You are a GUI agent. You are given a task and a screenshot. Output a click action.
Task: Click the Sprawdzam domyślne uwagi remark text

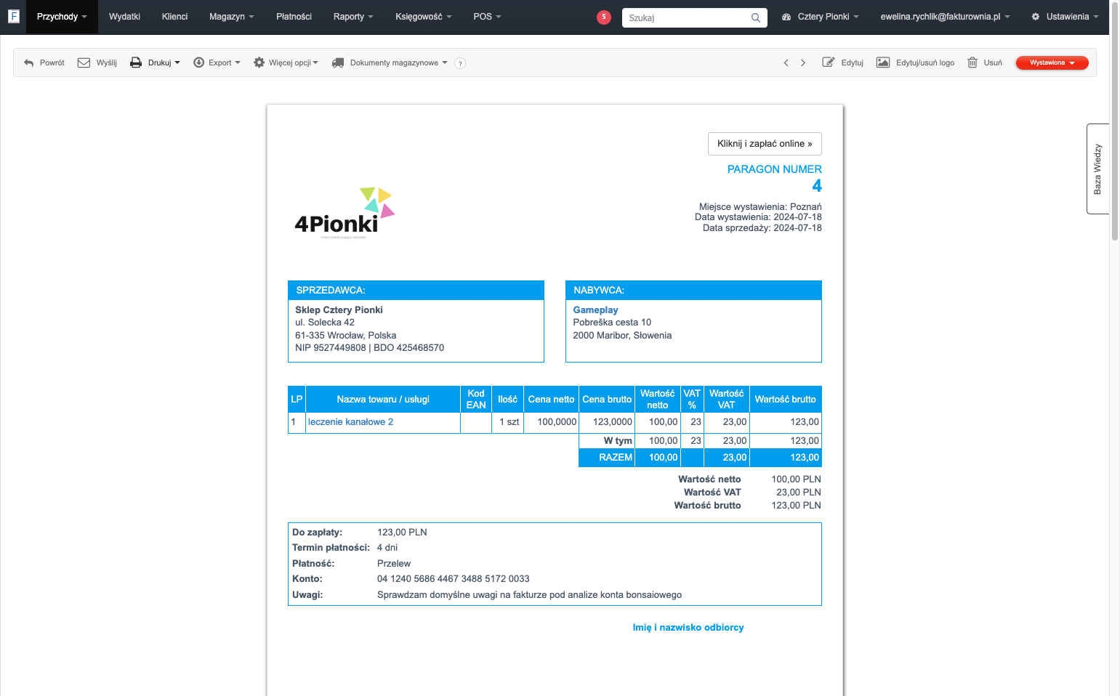pyautogui.click(x=530, y=595)
